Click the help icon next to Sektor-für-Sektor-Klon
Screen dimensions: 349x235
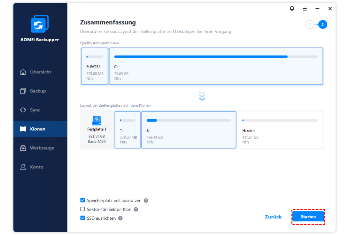[x=136, y=209]
